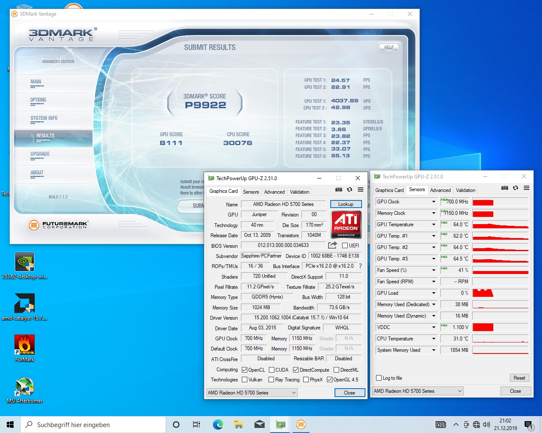
Task: Open the MSI Afterburner desktop icon
Action: click(x=25, y=389)
